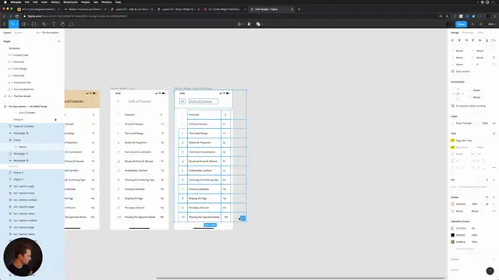This screenshot has height=280, width=499.
Task: Switch to the Code tab
Action: pyautogui.click(x=480, y=33)
